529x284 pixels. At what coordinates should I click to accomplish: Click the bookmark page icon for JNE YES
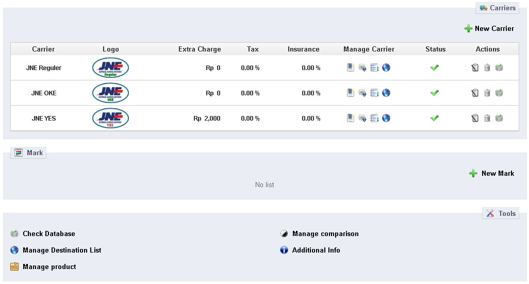[x=351, y=118]
